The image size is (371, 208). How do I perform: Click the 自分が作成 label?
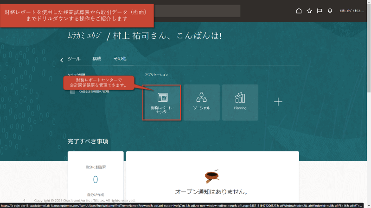96,195
